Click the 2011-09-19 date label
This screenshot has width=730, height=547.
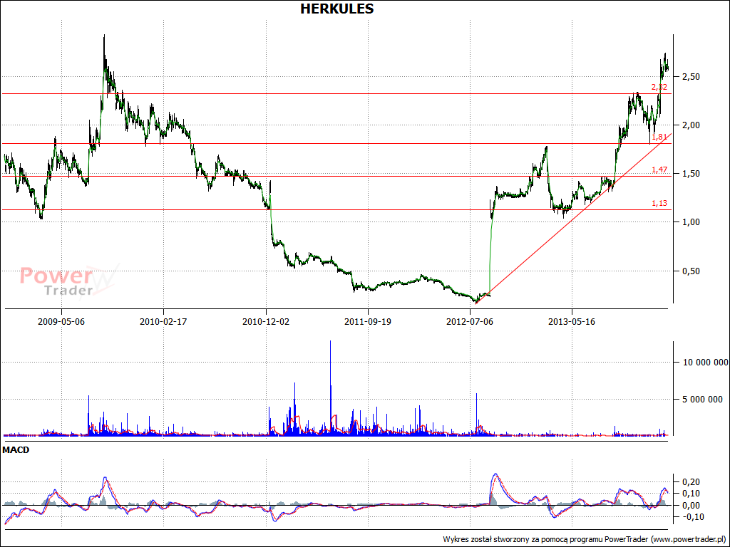[x=368, y=321]
